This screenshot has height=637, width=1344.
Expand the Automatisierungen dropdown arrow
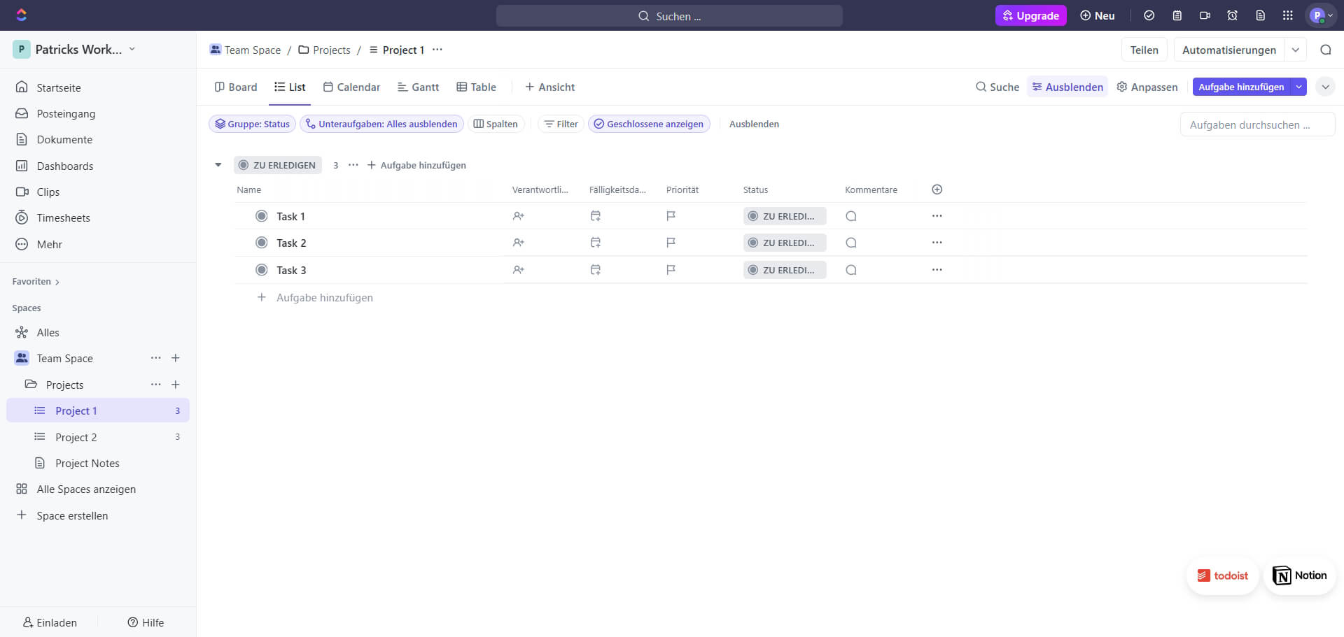(x=1295, y=50)
